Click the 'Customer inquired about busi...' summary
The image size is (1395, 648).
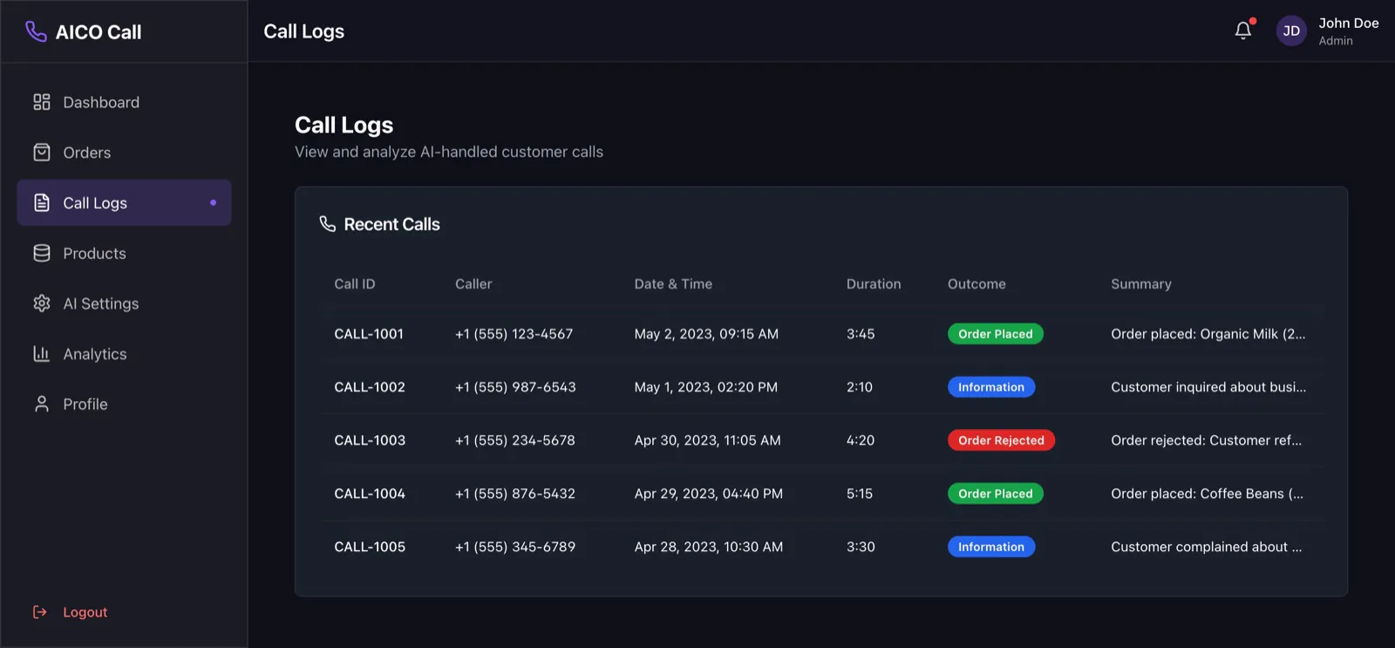click(x=1208, y=387)
